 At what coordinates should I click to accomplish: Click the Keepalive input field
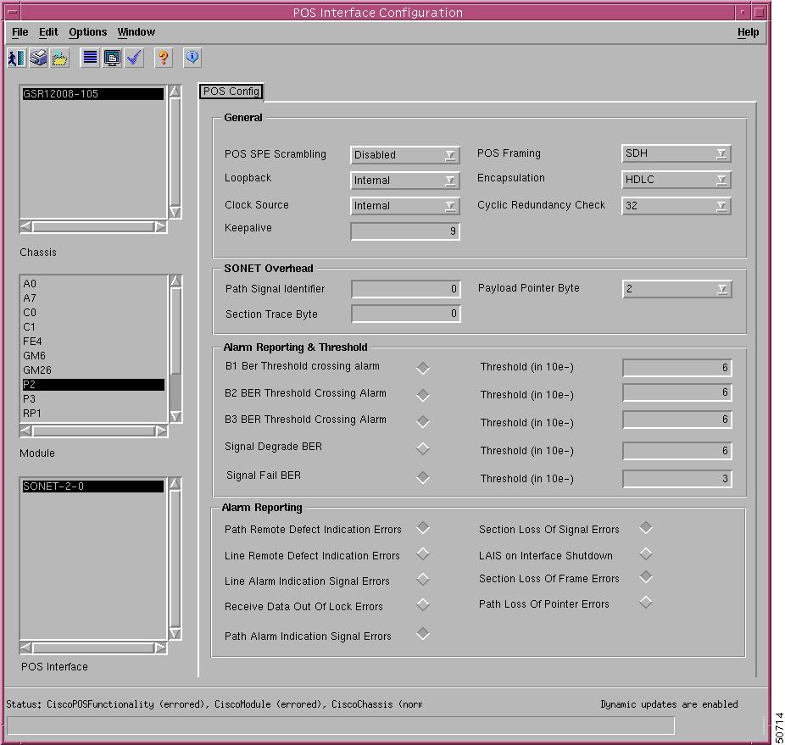click(x=405, y=231)
